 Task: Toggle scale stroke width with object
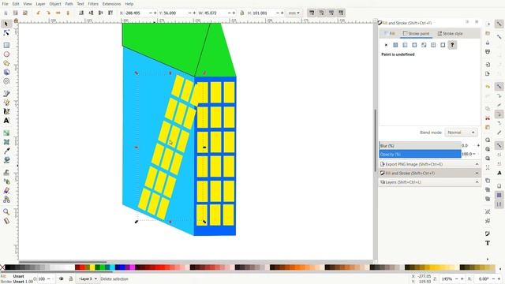click(312, 13)
